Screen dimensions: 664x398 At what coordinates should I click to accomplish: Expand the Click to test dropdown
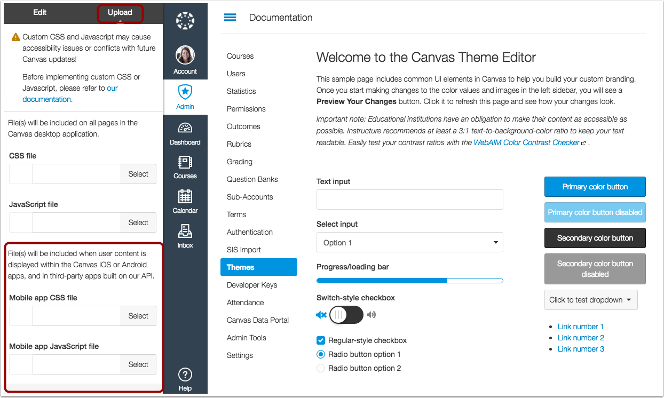pos(591,300)
